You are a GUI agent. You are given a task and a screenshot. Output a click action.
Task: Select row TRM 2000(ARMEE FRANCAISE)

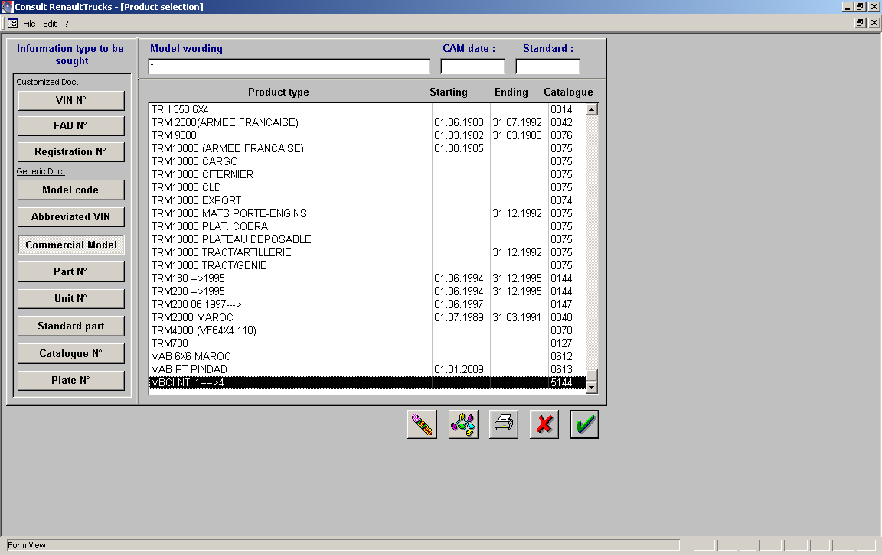[x=367, y=122]
